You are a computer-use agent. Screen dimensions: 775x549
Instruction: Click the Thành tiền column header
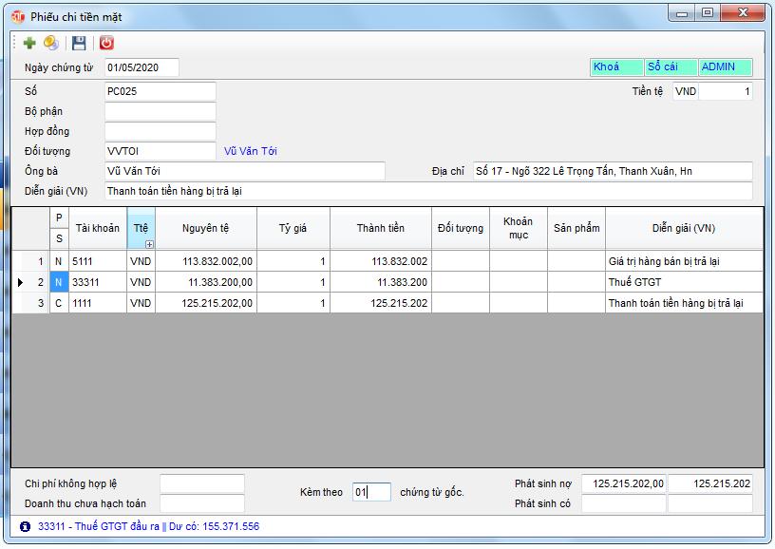(x=380, y=228)
